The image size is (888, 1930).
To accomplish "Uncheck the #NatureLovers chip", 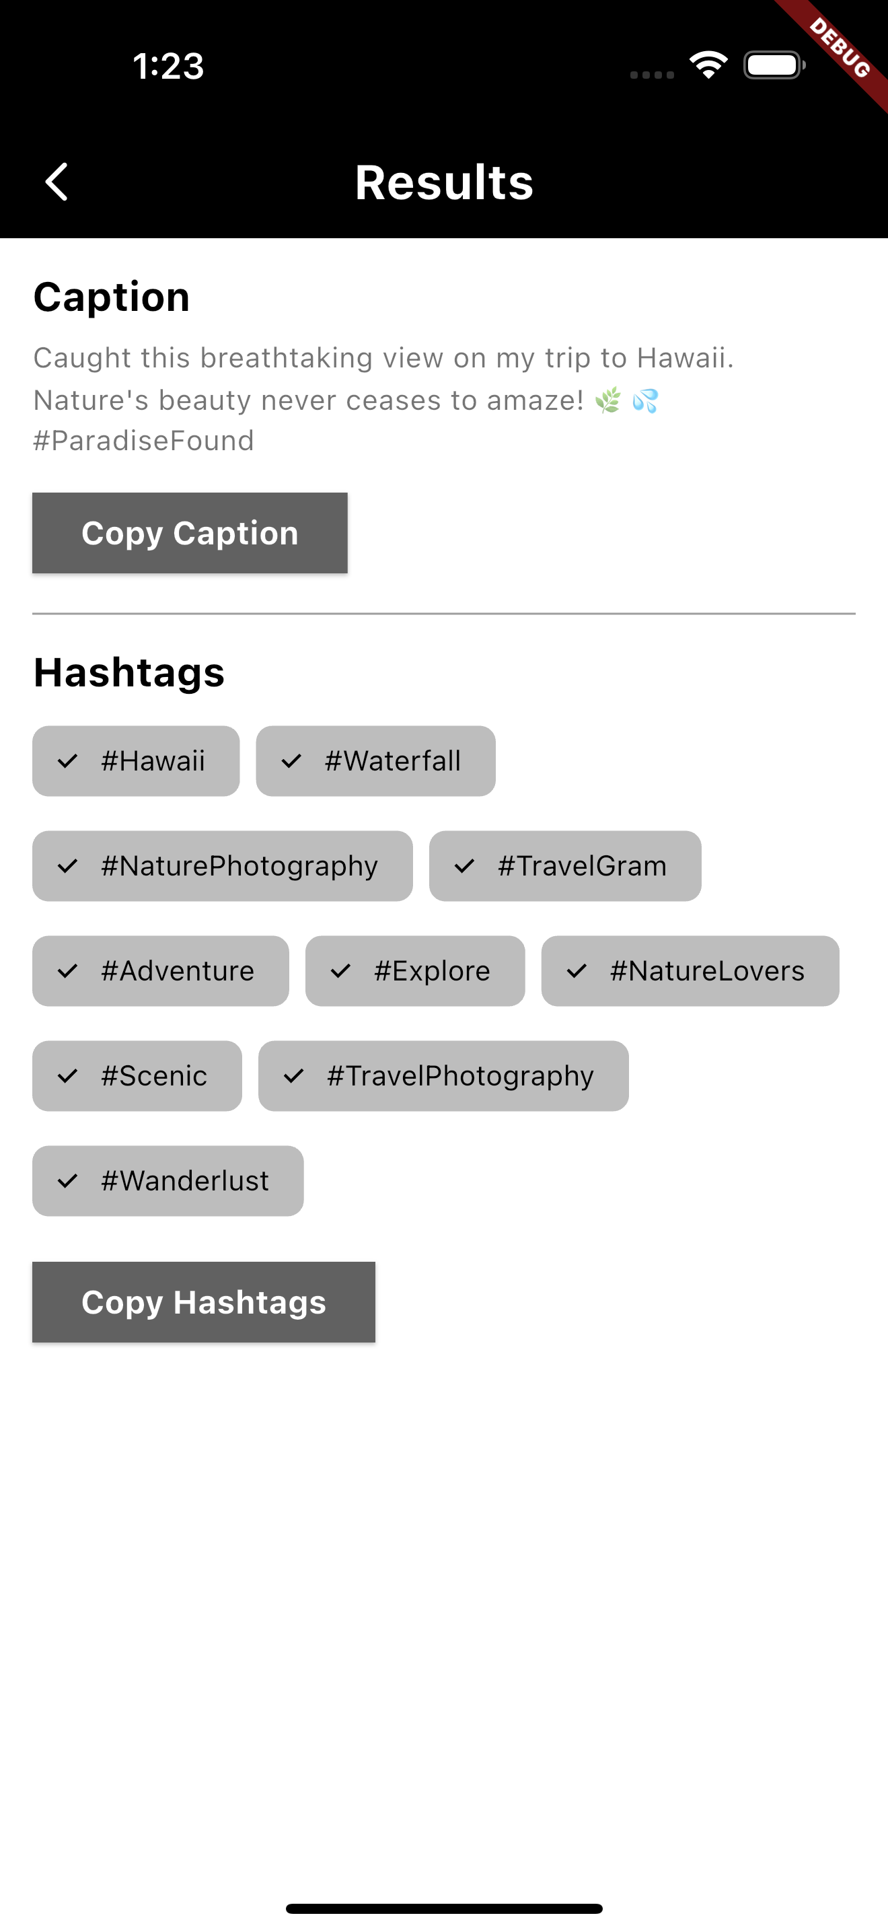I will pos(690,971).
